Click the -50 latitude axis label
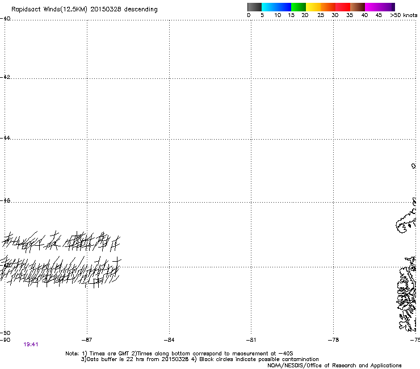Viewport: 420px width, 369px height. [5, 333]
